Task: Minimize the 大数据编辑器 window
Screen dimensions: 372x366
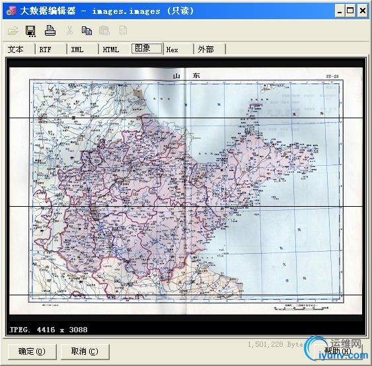Action: click(340, 11)
